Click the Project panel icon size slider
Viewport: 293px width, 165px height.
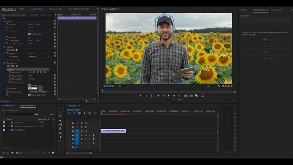coord(26,153)
